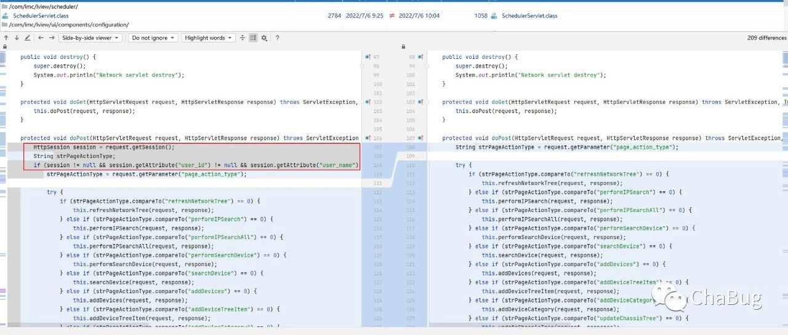Select right SchedulerServlet.class file name
Screen dimensions: 788x335
click(x=529, y=15)
